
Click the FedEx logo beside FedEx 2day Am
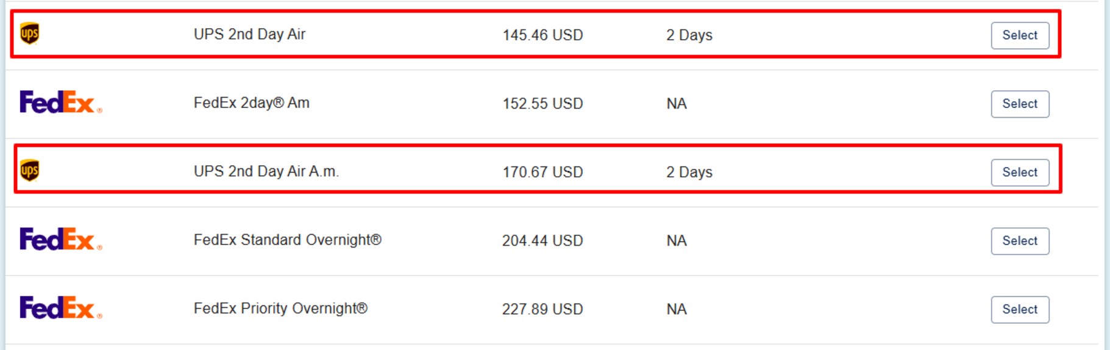coord(60,102)
